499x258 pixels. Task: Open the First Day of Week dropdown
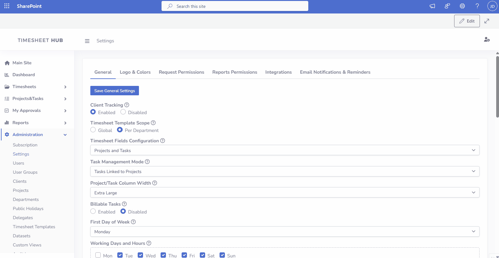coord(284,231)
